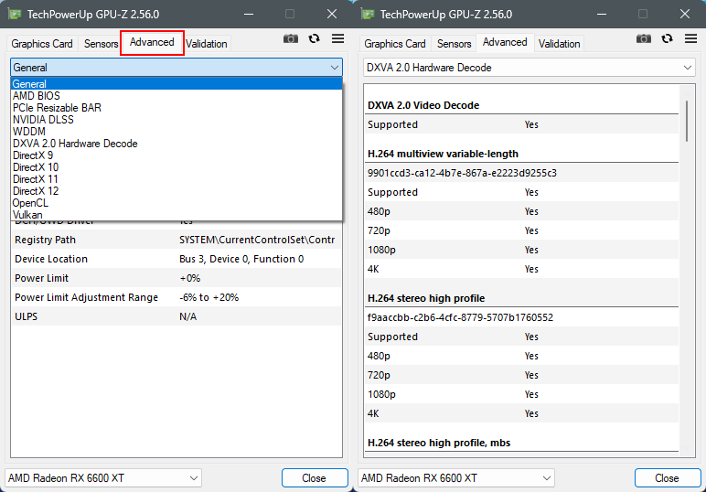Open DXVA 2.0 Hardware Decode dropdown in right window
Screen dimensions: 706x492
tap(529, 68)
